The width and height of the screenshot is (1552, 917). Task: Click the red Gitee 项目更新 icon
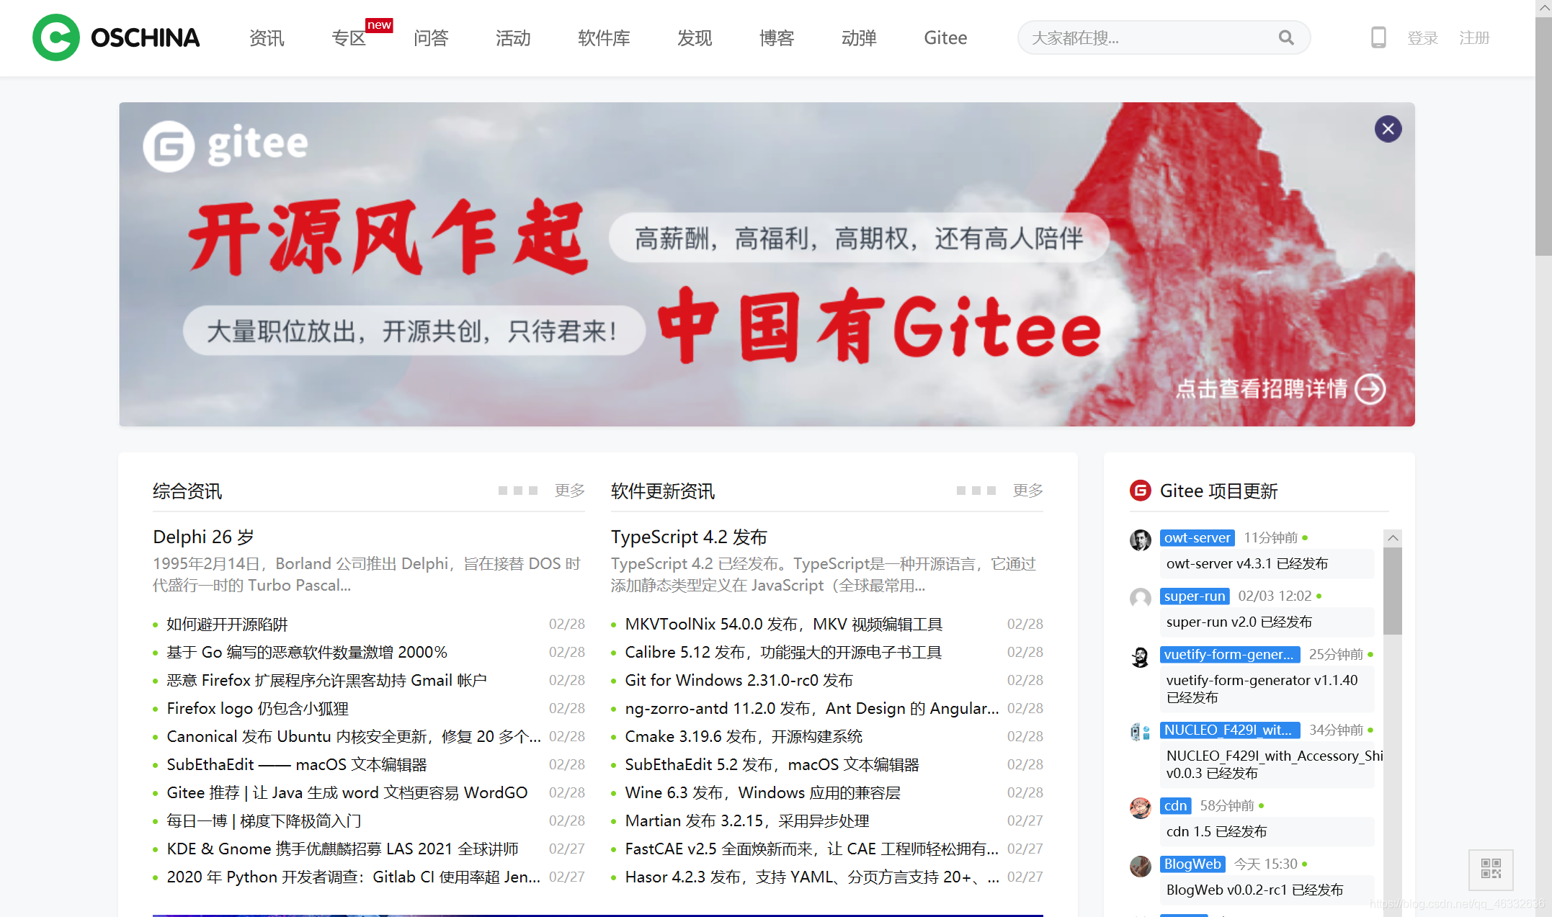click(x=1140, y=491)
